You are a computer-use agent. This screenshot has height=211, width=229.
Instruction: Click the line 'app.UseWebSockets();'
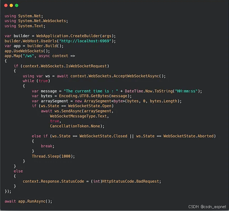(27, 51)
